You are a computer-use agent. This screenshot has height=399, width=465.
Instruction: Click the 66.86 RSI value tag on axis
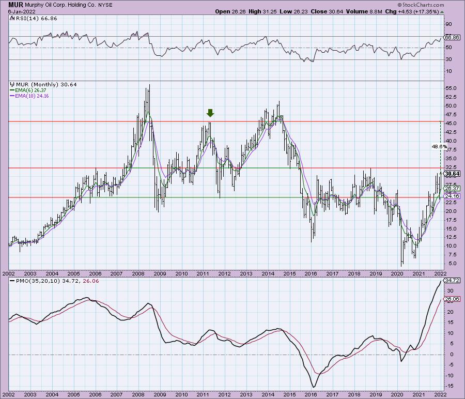pyautogui.click(x=452, y=37)
